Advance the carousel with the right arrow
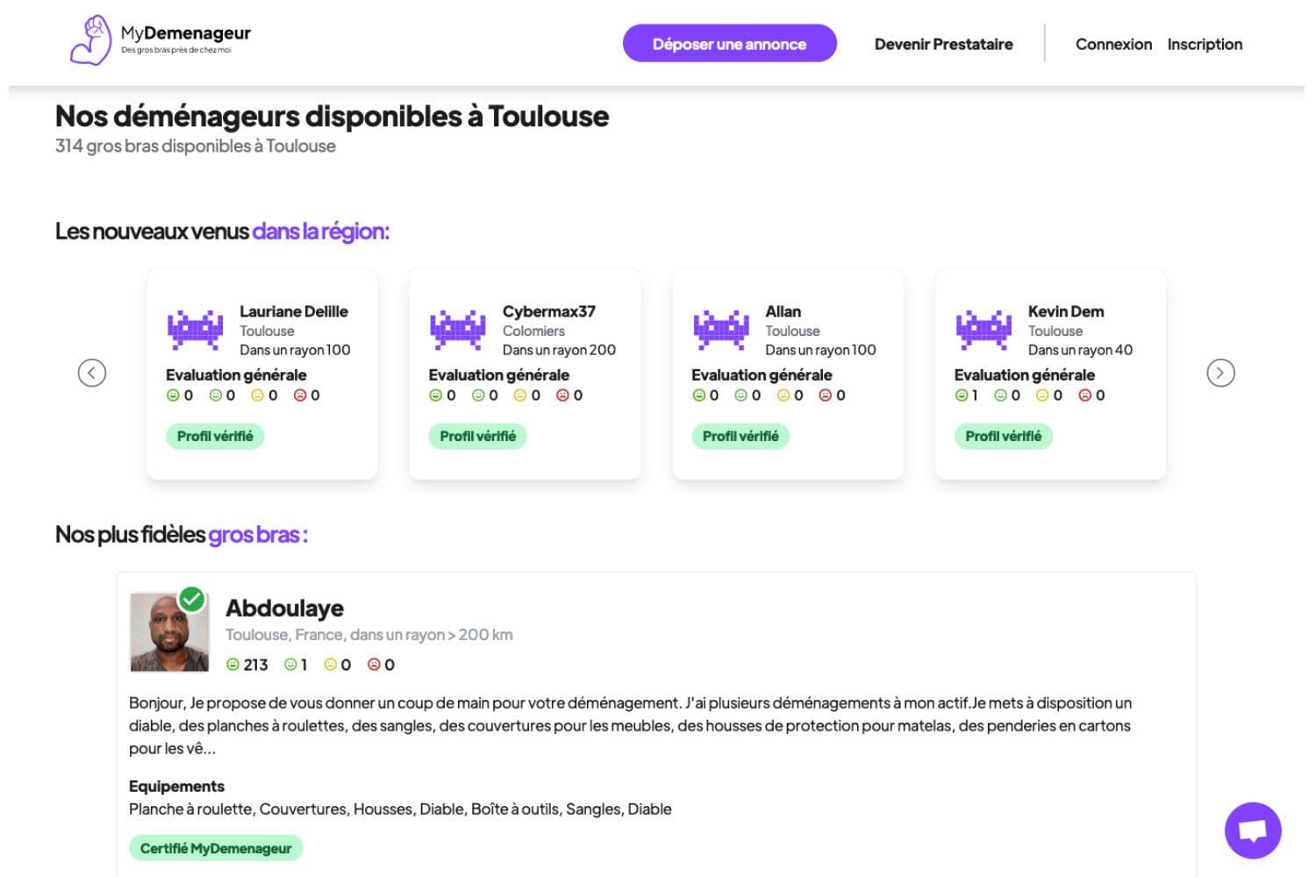The height and width of the screenshot is (877, 1316). (1220, 373)
